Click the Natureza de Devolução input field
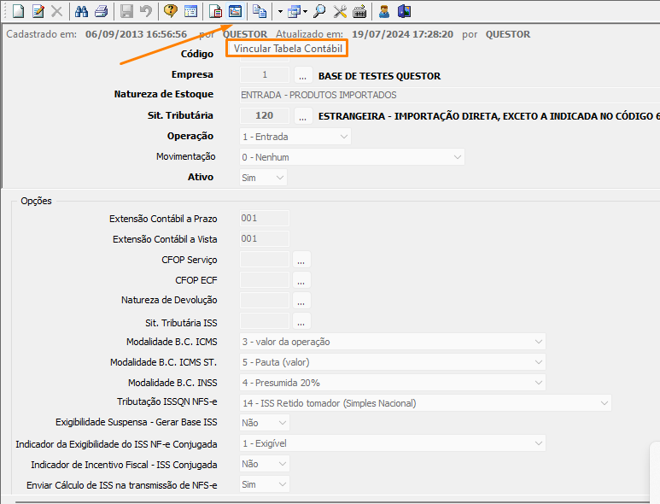Screen dimensions: 660x504 coord(265,300)
